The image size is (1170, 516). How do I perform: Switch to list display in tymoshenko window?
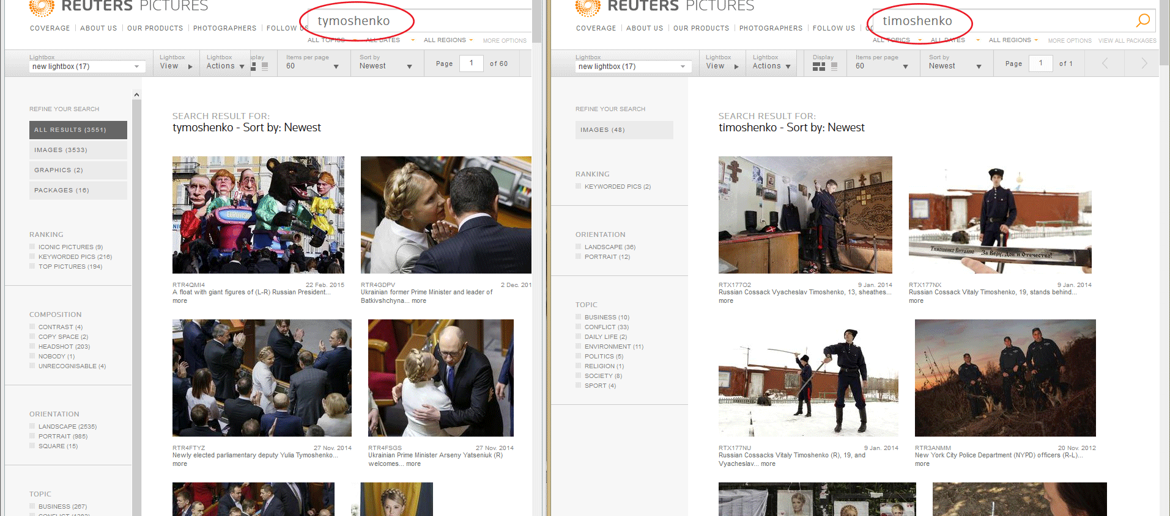(x=265, y=67)
